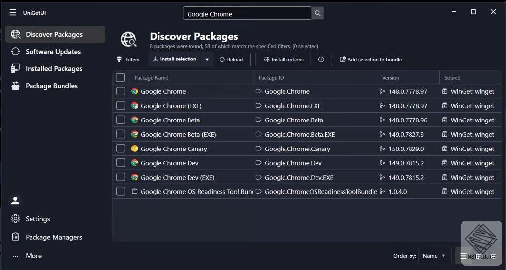Click Add selection to bundle

click(x=371, y=60)
